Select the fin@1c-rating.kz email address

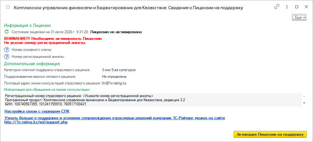click(x=114, y=83)
